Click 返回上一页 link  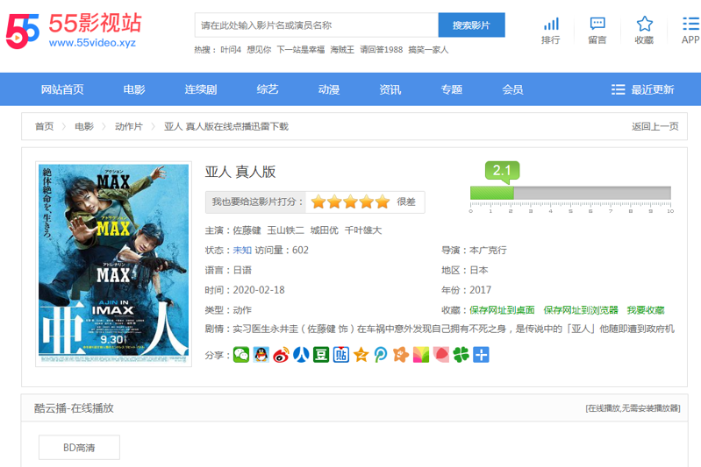pos(655,126)
